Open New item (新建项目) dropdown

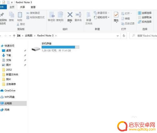tap(101, 13)
